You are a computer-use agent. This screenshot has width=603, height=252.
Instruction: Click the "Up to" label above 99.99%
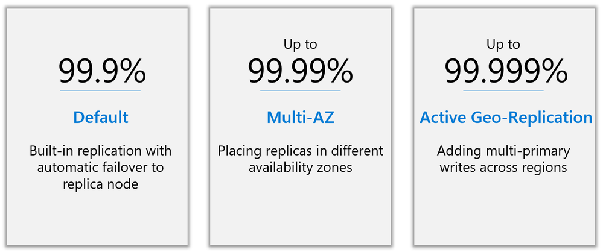click(301, 45)
